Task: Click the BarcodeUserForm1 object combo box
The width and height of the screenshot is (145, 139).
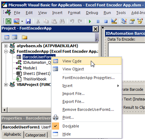Action: click(x=27, y=127)
